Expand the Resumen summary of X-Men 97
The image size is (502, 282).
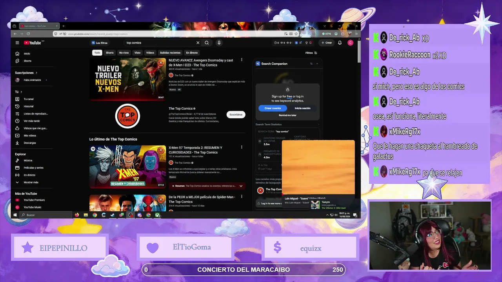(241, 186)
